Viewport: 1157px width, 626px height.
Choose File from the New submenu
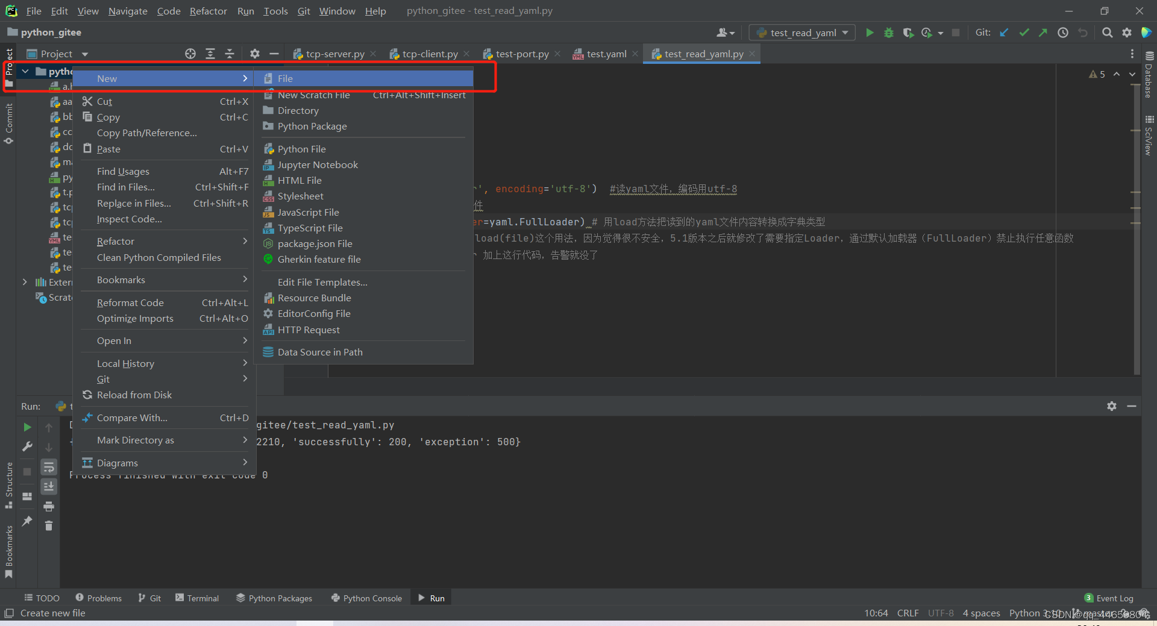363,78
